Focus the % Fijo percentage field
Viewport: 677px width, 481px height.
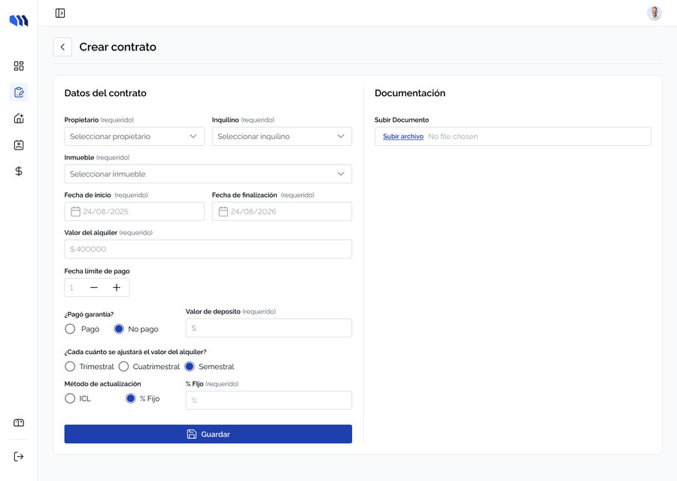[x=269, y=401]
